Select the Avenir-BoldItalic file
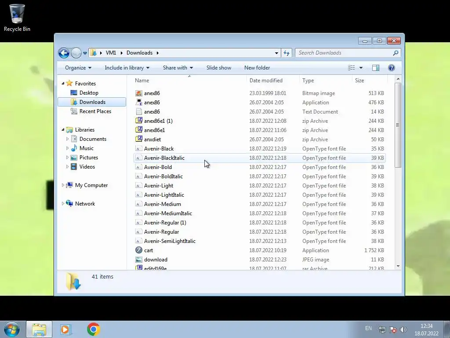 pyautogui.click(x=259, y=176)
